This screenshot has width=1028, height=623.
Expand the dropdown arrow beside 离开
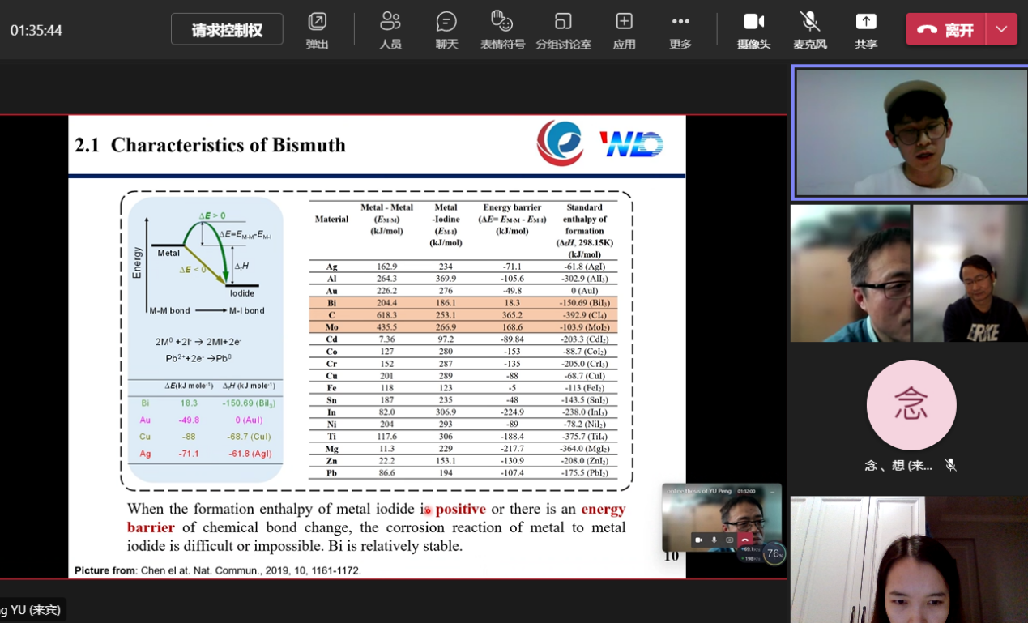pyautogui.click(x=1001, y=30)
